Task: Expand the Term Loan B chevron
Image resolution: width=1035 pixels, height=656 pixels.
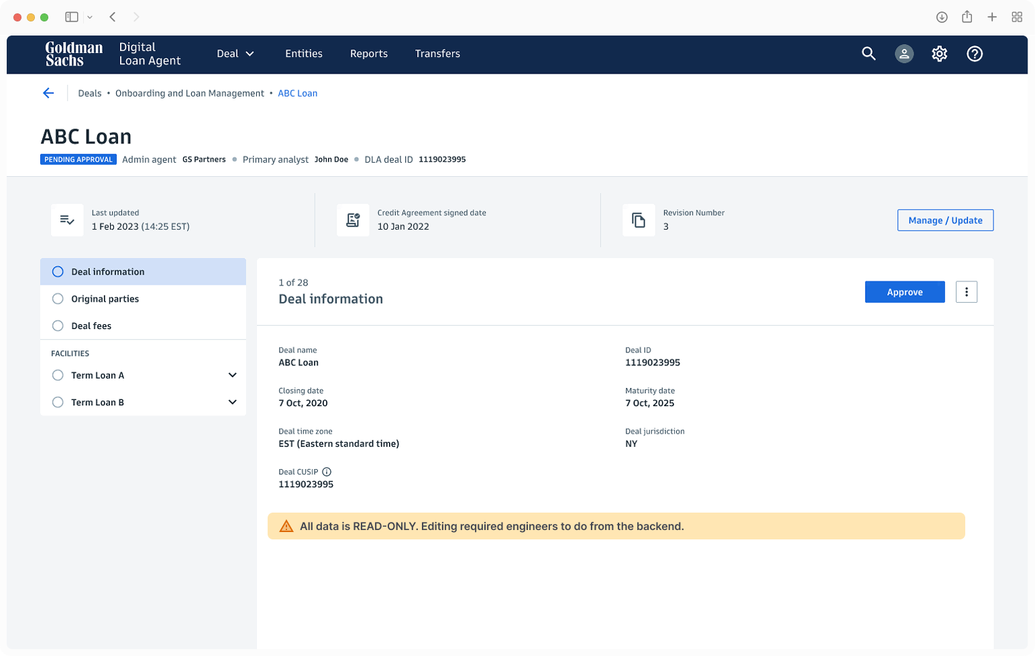Action: (233, 402)
